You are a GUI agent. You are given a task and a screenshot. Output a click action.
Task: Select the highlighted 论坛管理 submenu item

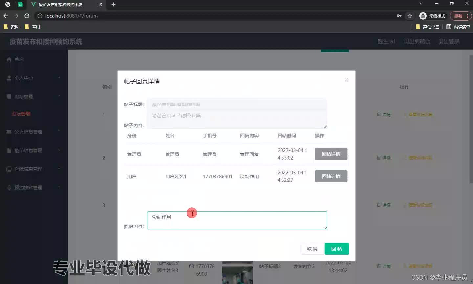pyautogui.click(x=21, y=114)
